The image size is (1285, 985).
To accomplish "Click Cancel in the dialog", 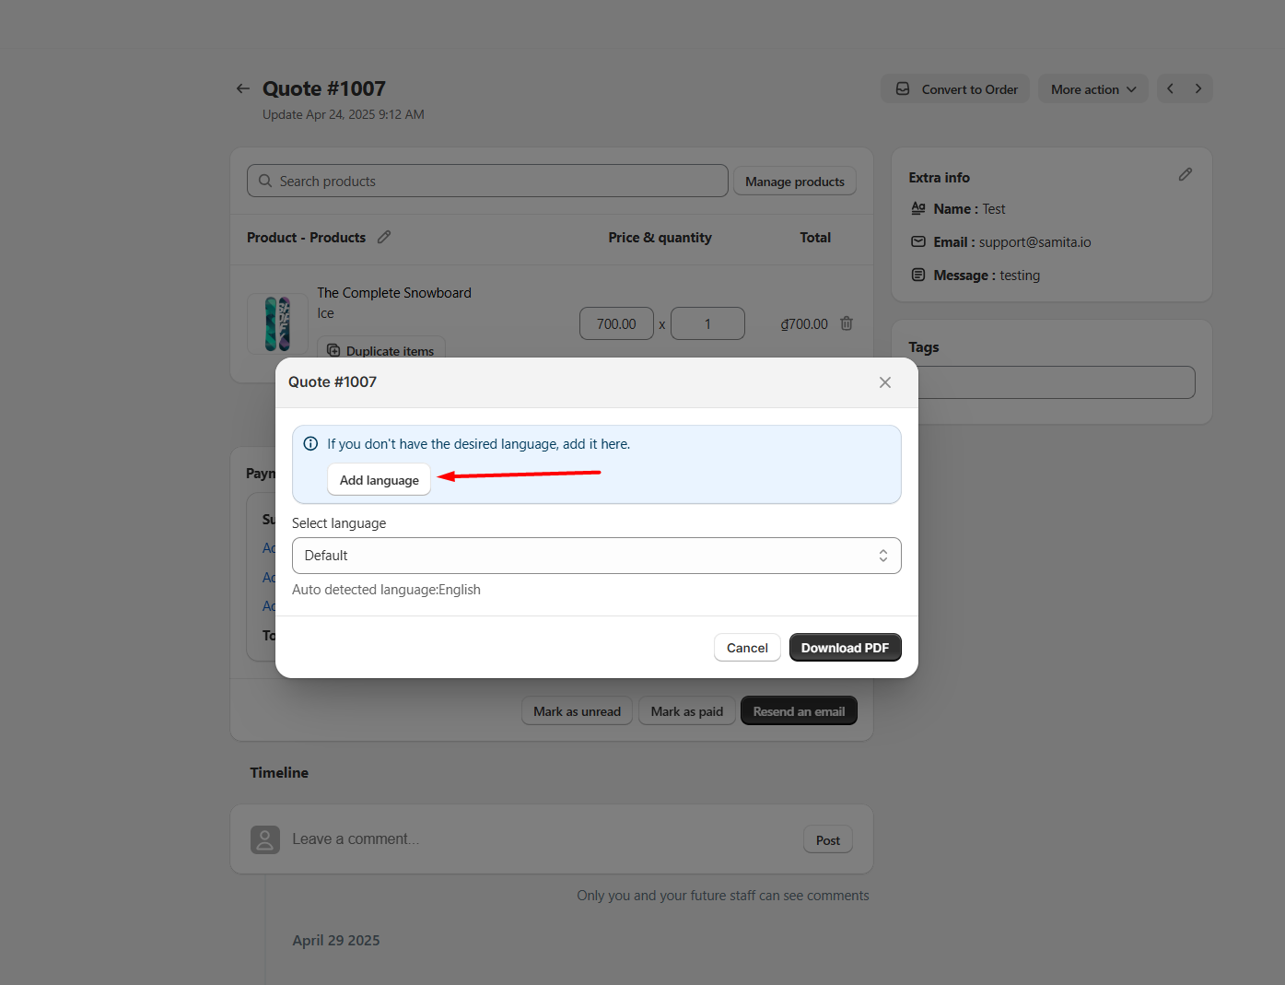I will tap(747, 648).
